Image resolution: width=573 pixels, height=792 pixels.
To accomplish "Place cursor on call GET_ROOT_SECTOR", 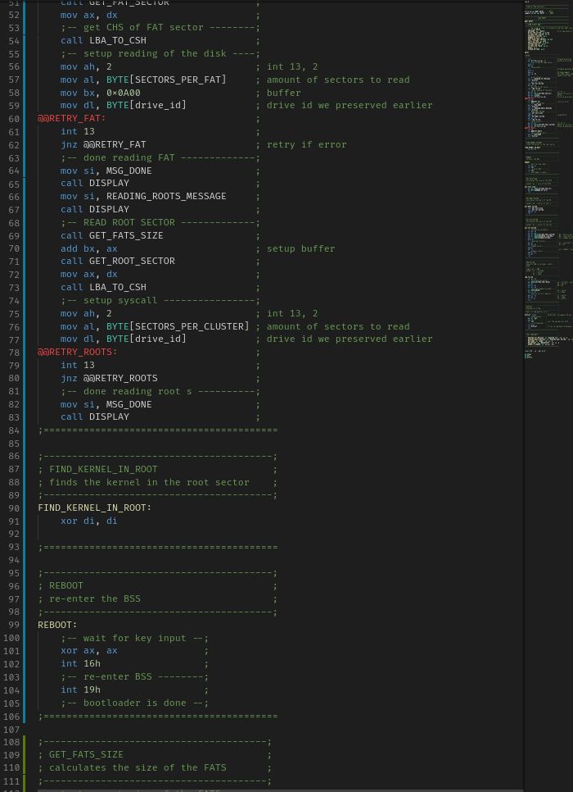I will 117,261.
